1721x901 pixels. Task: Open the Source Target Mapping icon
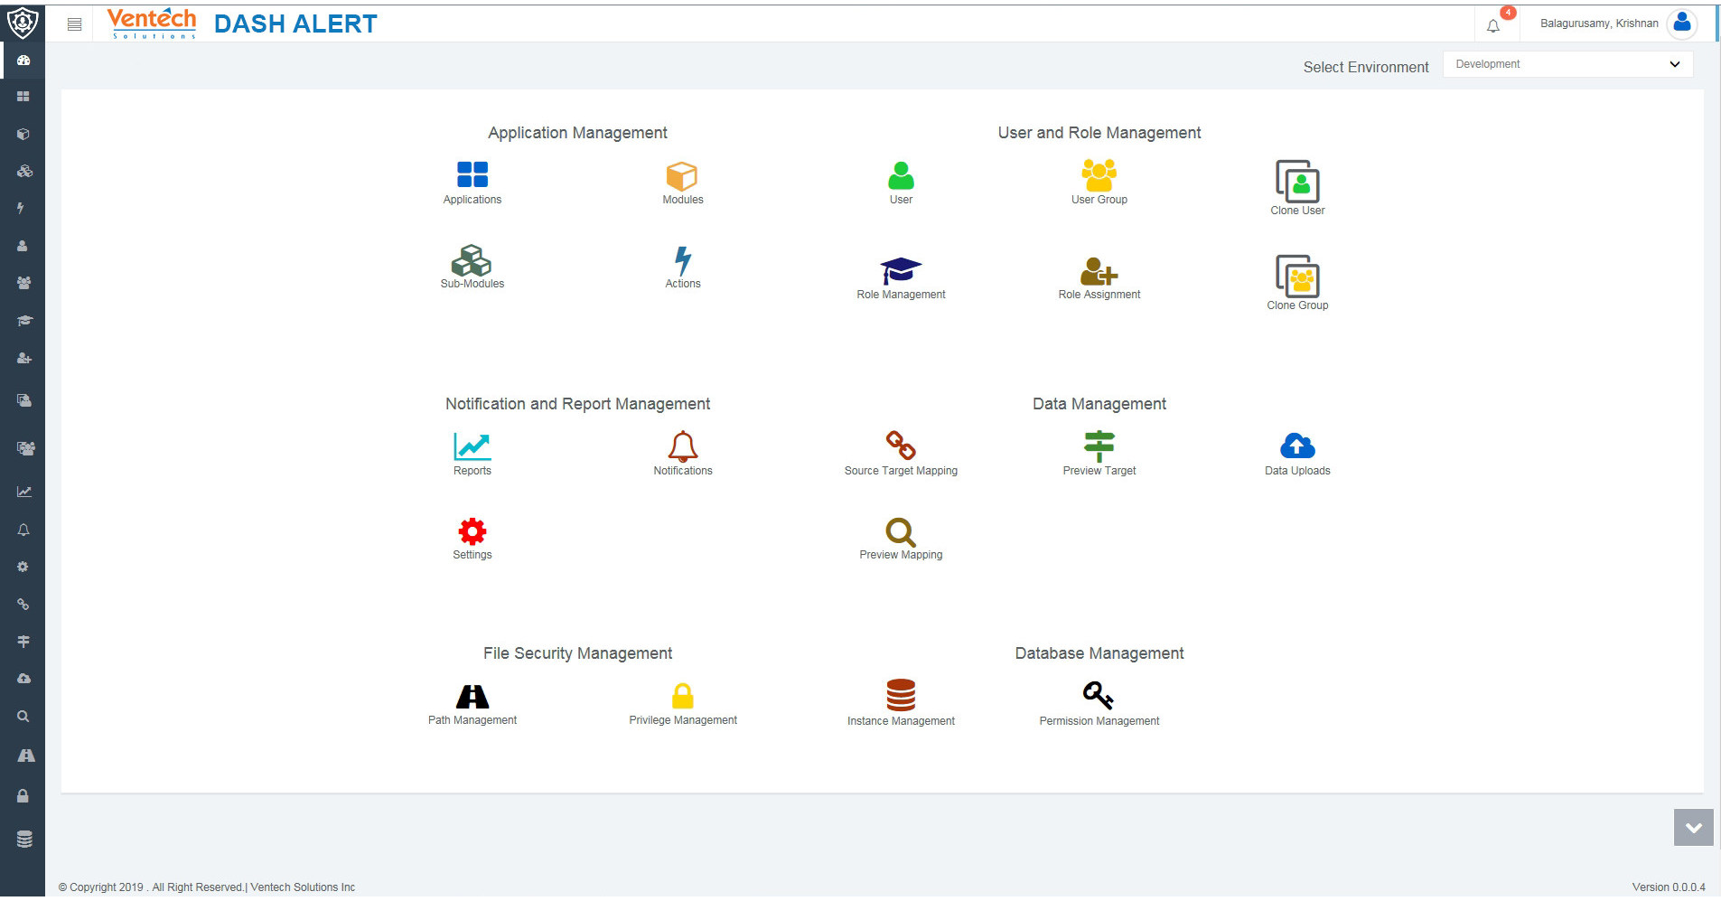coord(900,443)
